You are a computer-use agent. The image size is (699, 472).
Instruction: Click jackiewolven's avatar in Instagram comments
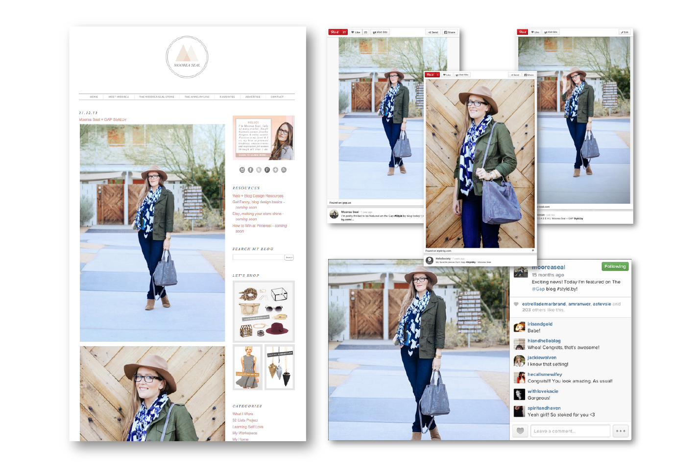click(519, 361)
